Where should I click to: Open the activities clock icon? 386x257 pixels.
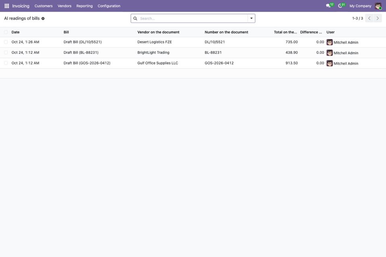coord(340,6)
